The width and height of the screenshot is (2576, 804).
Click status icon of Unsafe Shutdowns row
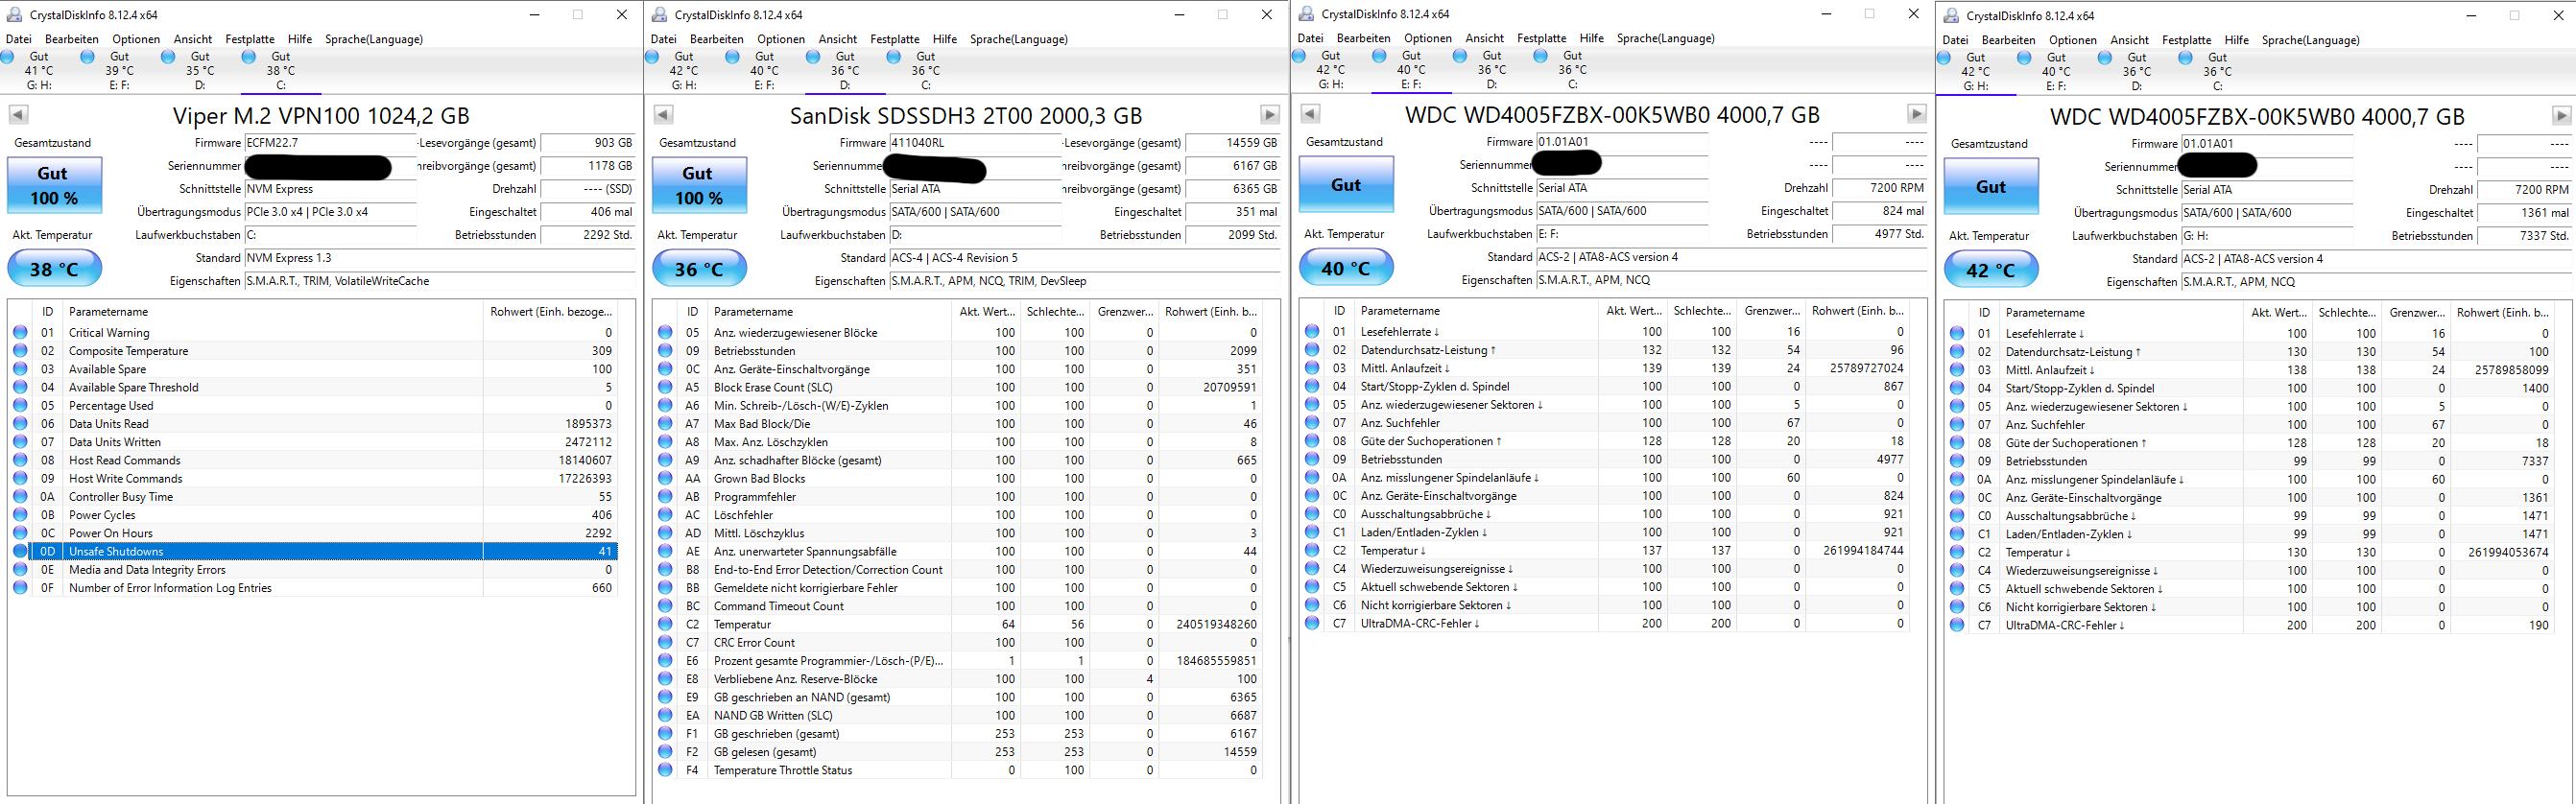(20, 551)
